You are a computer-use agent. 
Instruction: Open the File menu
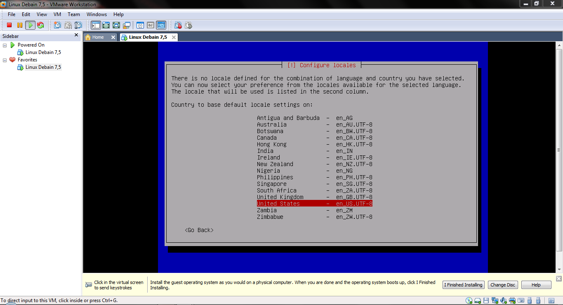click(12, 14)
